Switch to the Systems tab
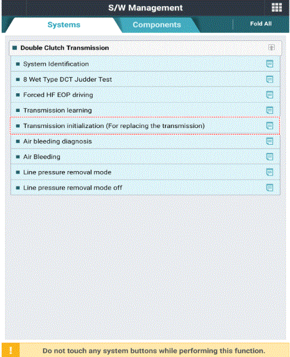This screenshot has height=357, width=290. [x=63, y=25]
